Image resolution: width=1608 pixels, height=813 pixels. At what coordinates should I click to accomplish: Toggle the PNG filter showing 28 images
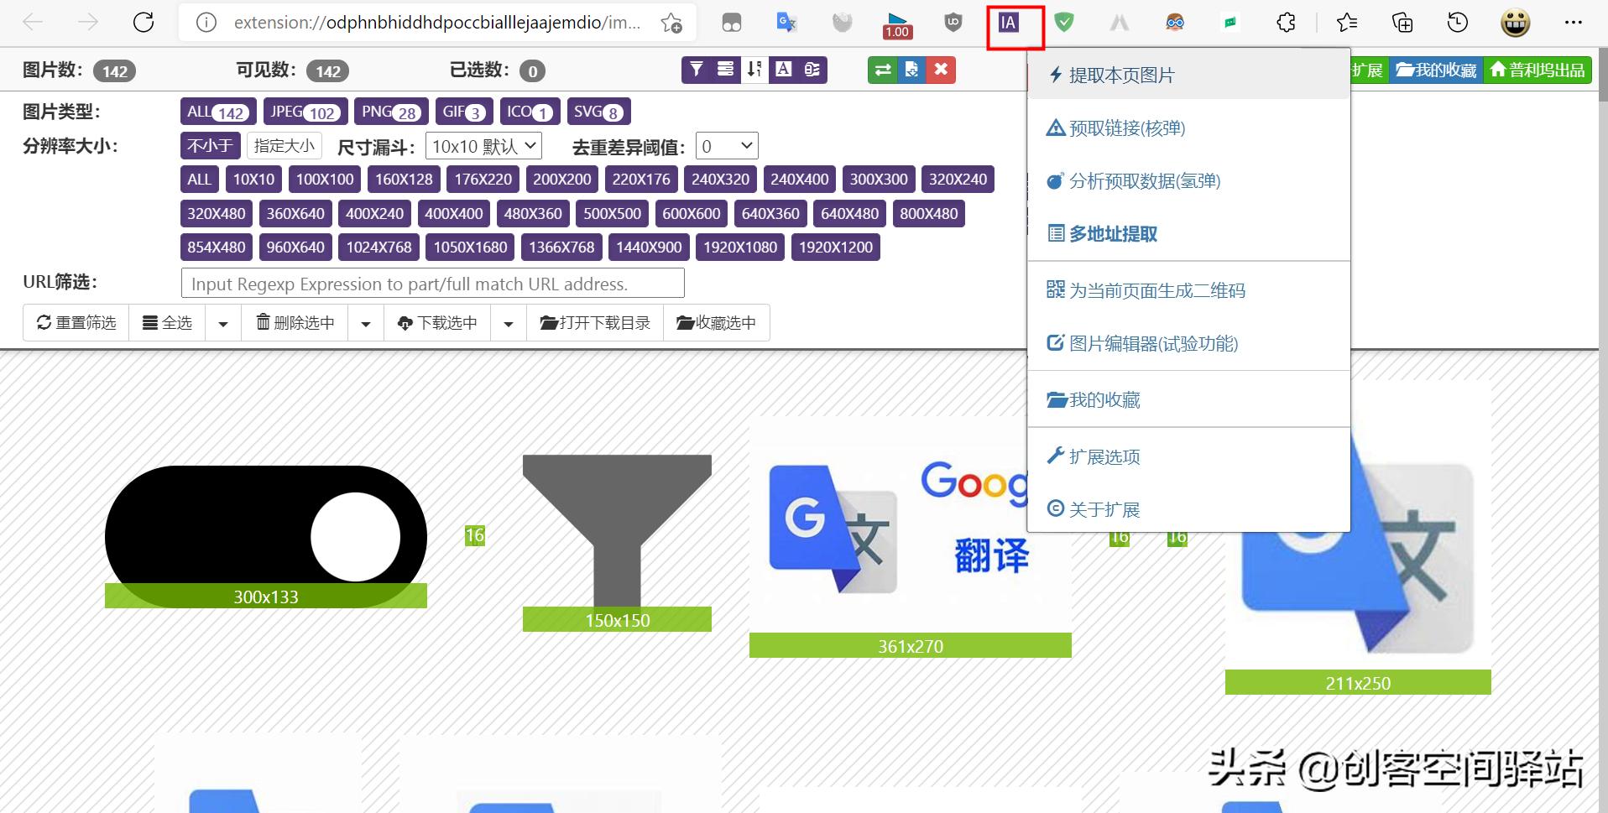[390, 111]
